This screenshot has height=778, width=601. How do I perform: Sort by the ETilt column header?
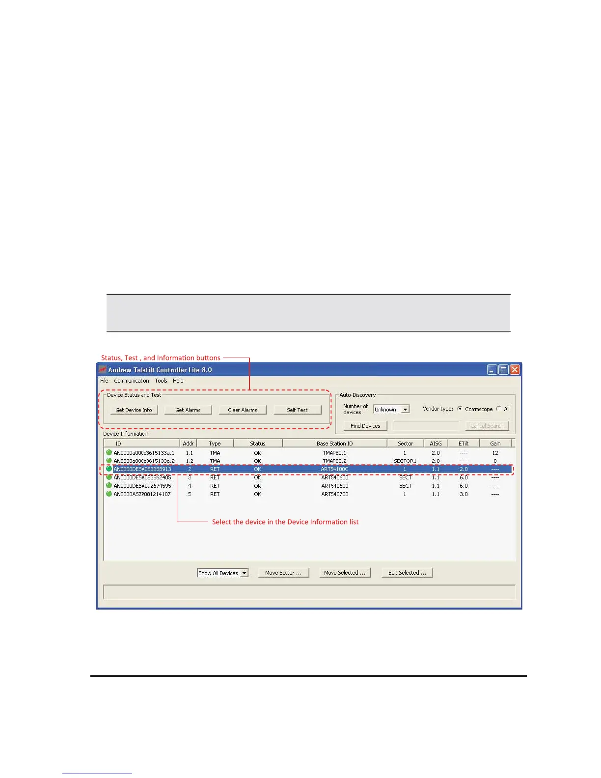pos(464,443)
